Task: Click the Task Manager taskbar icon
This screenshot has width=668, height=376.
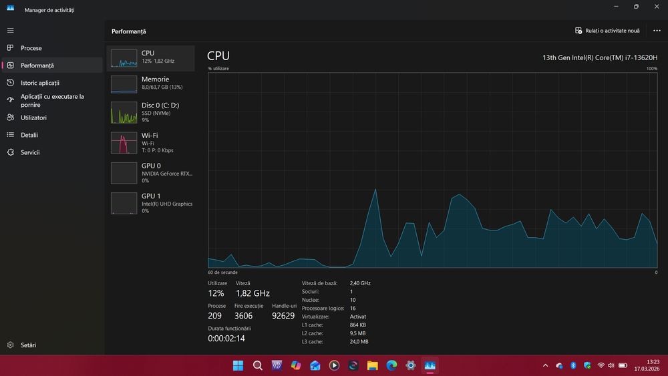Action: [430, 365]
